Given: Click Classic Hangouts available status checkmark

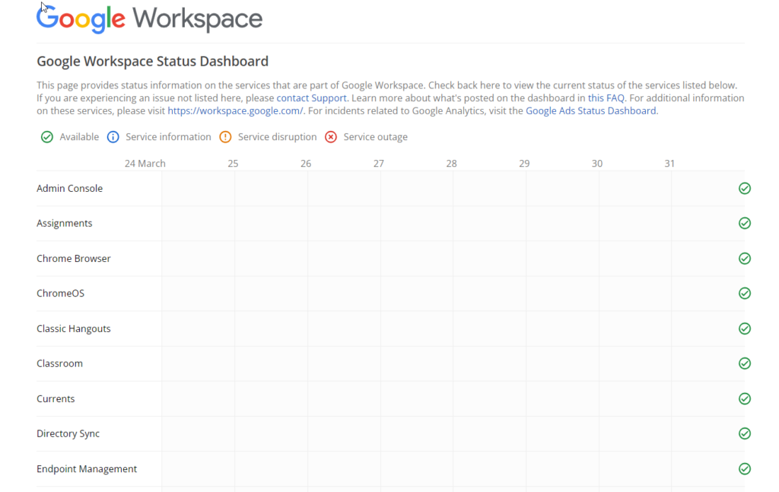Looking at the screenshot, I should [x=744, y=329].
